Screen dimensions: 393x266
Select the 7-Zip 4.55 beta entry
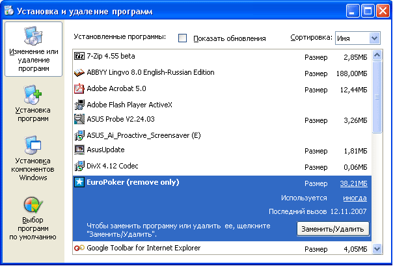[x=222, y=57]
